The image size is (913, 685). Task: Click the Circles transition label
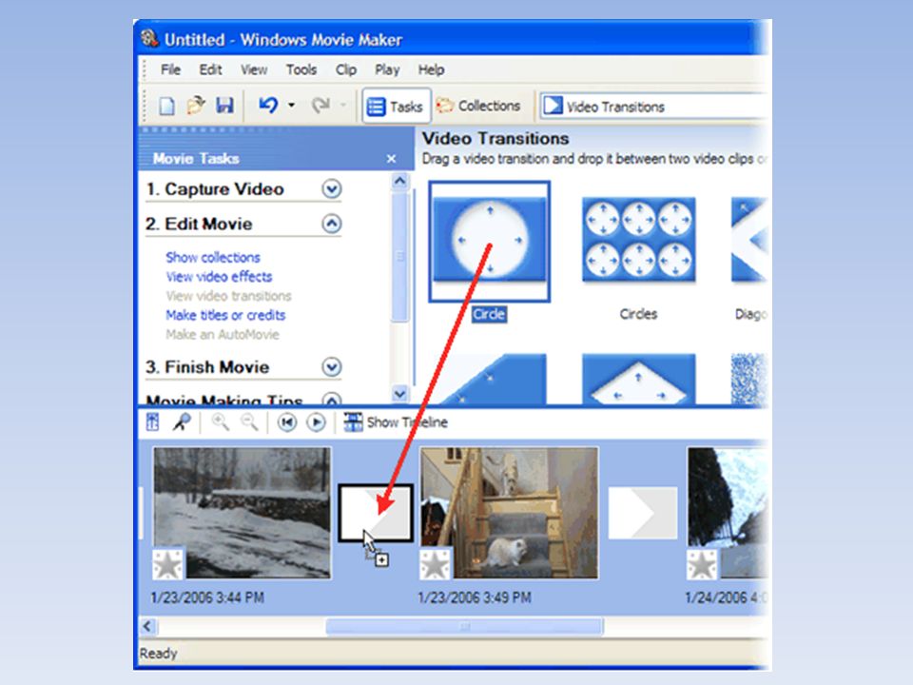pos(638,315)
